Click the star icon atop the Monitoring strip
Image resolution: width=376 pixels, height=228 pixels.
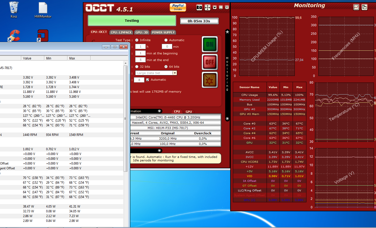[x=227, y=32]
